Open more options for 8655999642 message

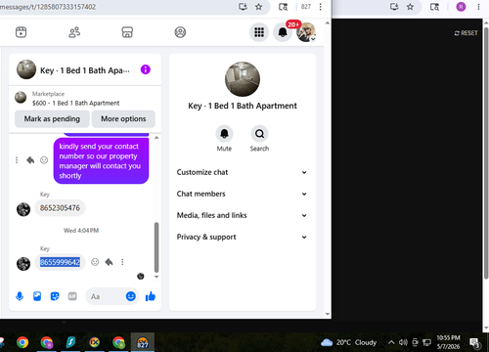point(122,262)
